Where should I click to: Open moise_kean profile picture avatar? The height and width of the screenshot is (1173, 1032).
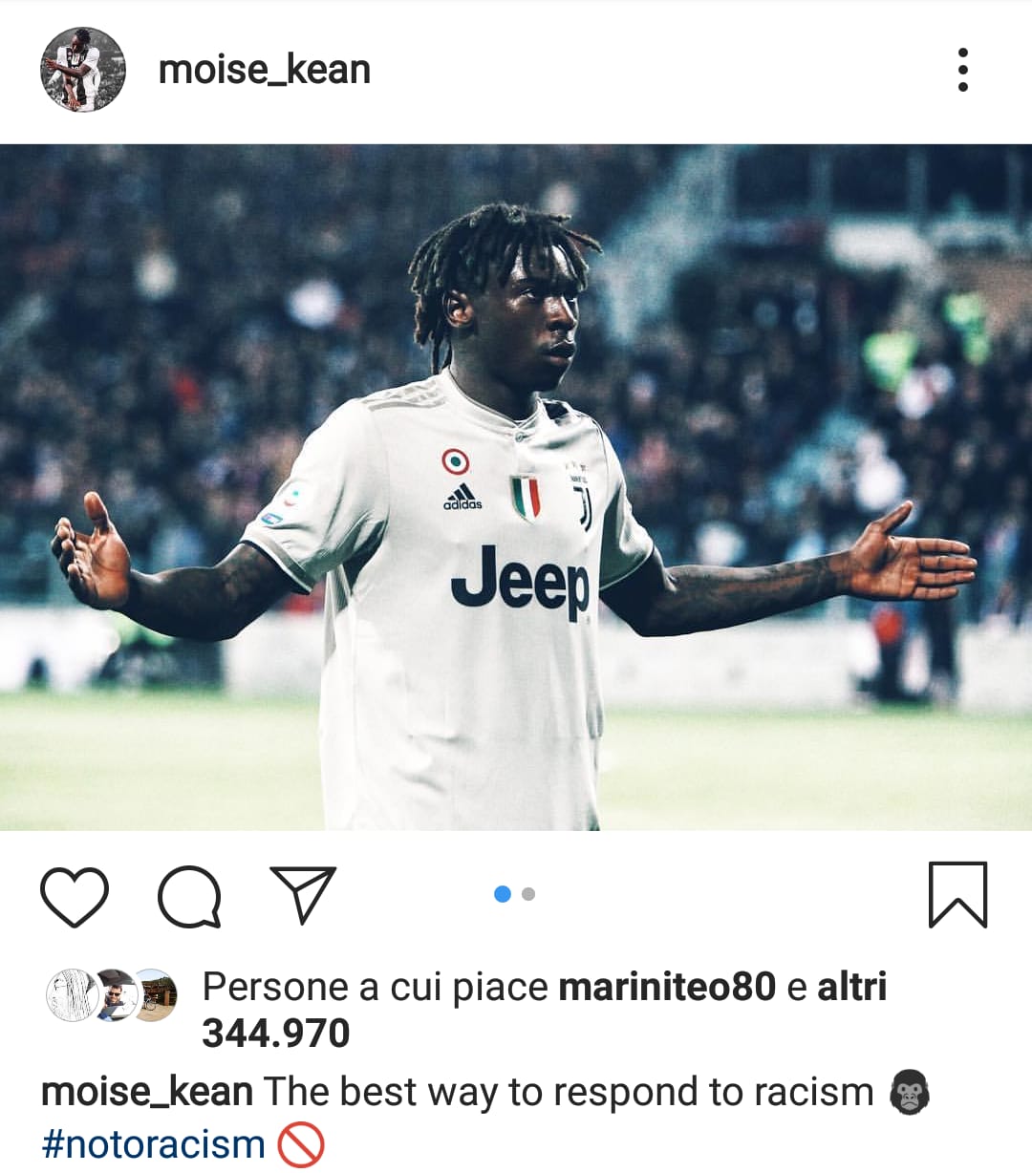[x=83, y=70]
